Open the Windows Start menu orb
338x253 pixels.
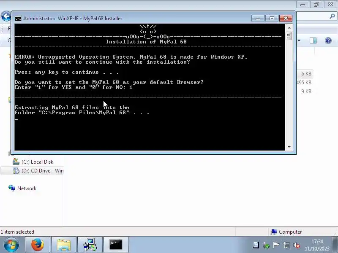coord(11,245)
